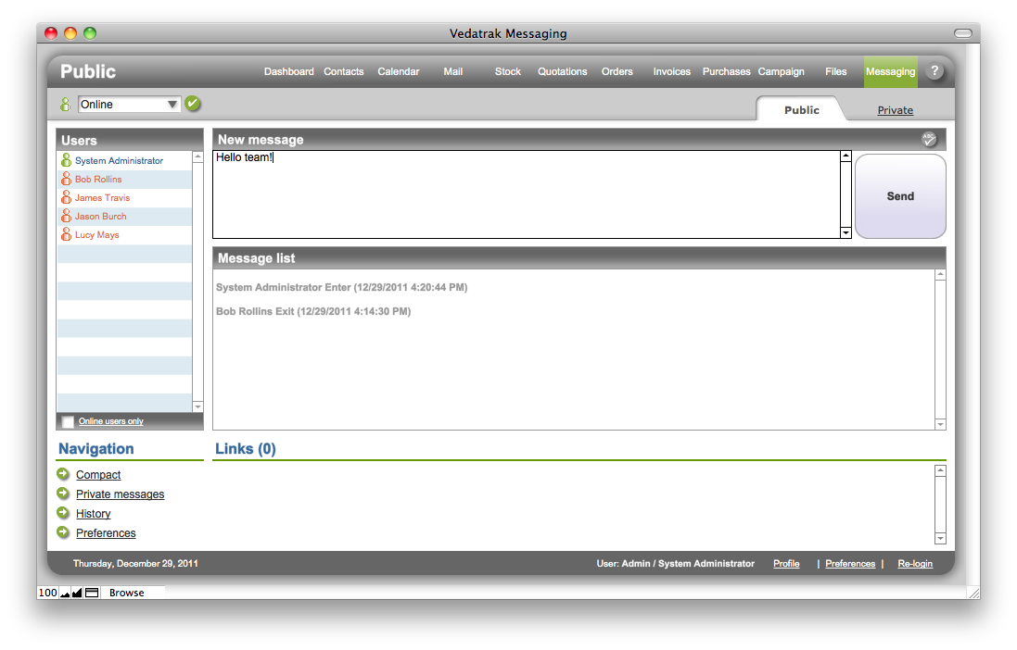
Task: Toggle the status toolbar icon at window bottom
Action: [x=92, y=593]
